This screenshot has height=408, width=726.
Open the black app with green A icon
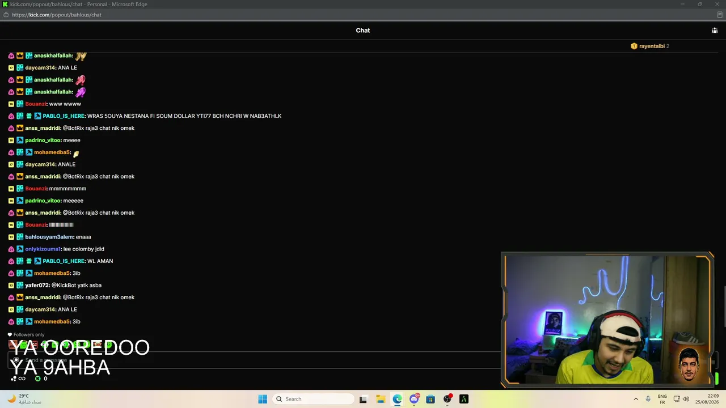point(464,399)
